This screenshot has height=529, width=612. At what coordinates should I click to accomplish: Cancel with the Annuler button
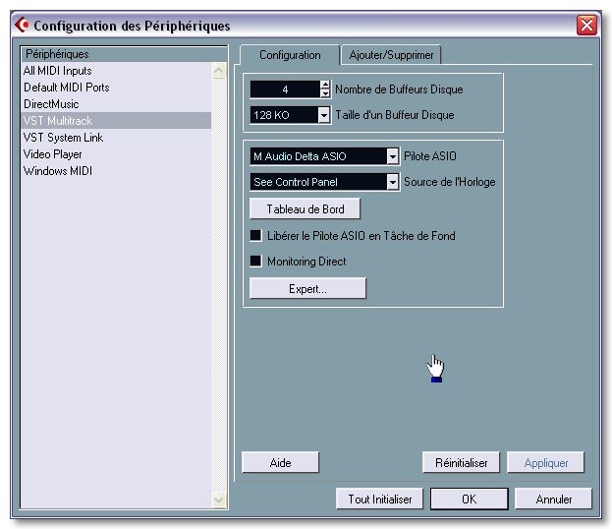pyautogui.click(x=553, y=499)
